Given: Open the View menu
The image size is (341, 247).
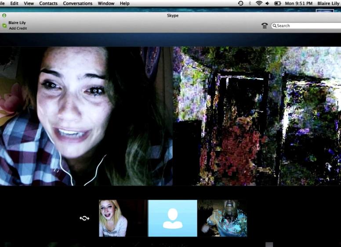Looking at the screenshot, I should (29, 4).
